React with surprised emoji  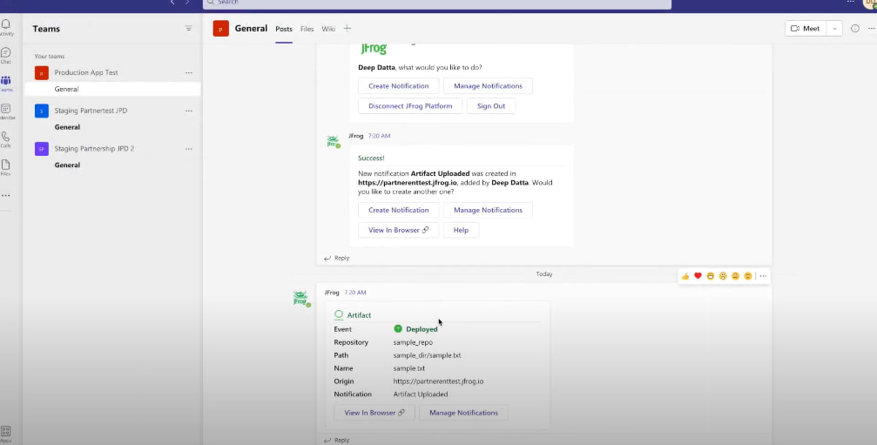click(723, 276)
